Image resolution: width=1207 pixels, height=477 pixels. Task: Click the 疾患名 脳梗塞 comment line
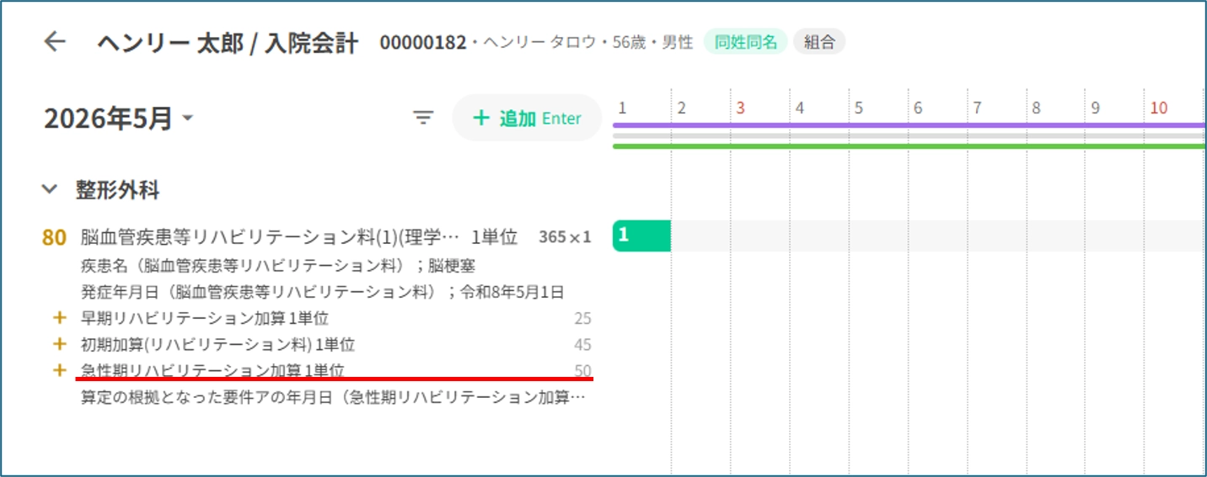(278, 266)
